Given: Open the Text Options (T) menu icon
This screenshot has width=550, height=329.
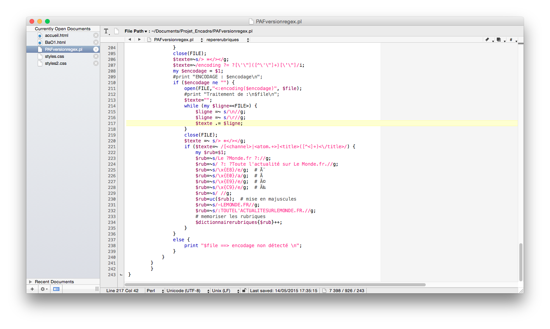Looking at the screenshot, I should tap(106, 31).
